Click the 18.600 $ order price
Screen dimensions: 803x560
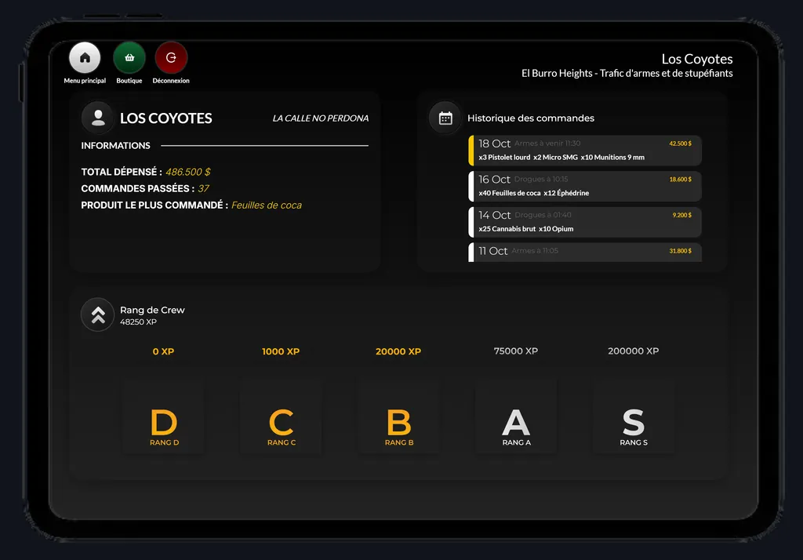(x=680, y=180)
